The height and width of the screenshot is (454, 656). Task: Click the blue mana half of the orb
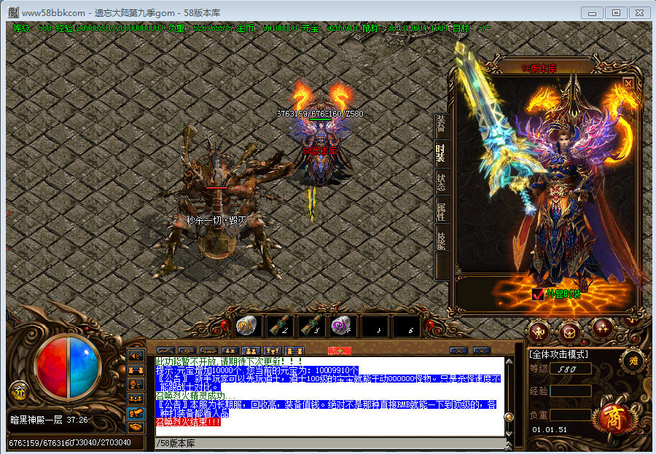(x=84, y=368)
